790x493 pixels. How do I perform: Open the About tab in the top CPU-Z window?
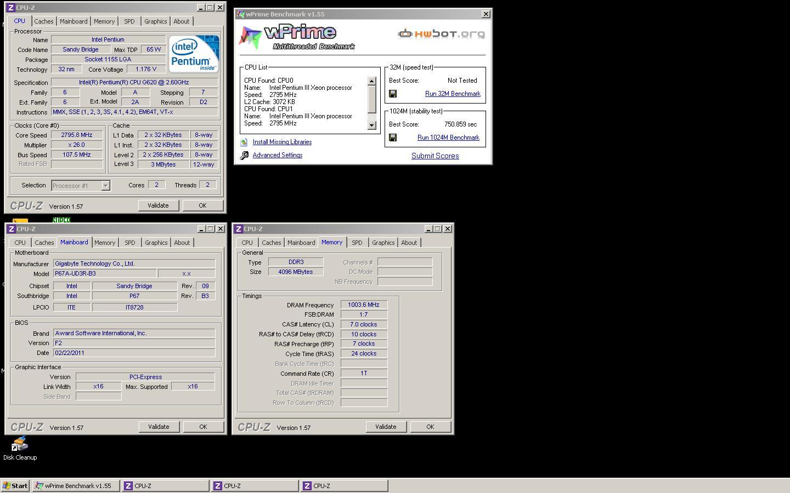182,21
